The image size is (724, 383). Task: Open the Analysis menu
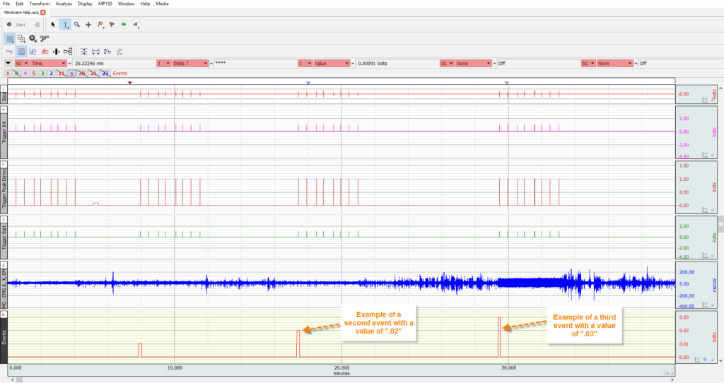(x=64, y=4)
